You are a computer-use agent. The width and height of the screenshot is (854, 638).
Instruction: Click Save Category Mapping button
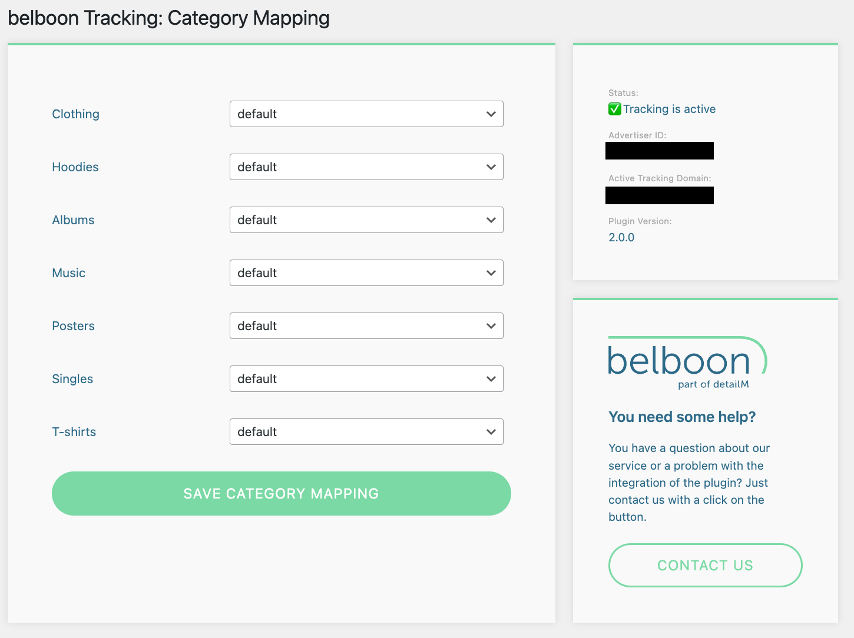282,493
